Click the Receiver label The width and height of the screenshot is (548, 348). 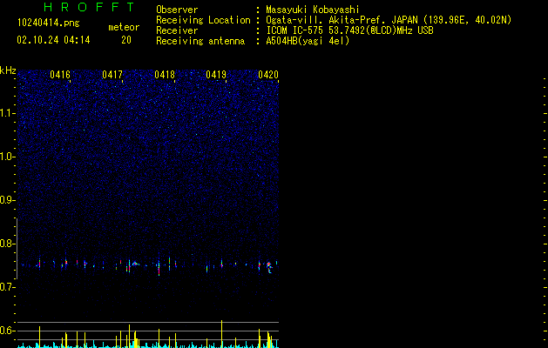coord(177,30)
